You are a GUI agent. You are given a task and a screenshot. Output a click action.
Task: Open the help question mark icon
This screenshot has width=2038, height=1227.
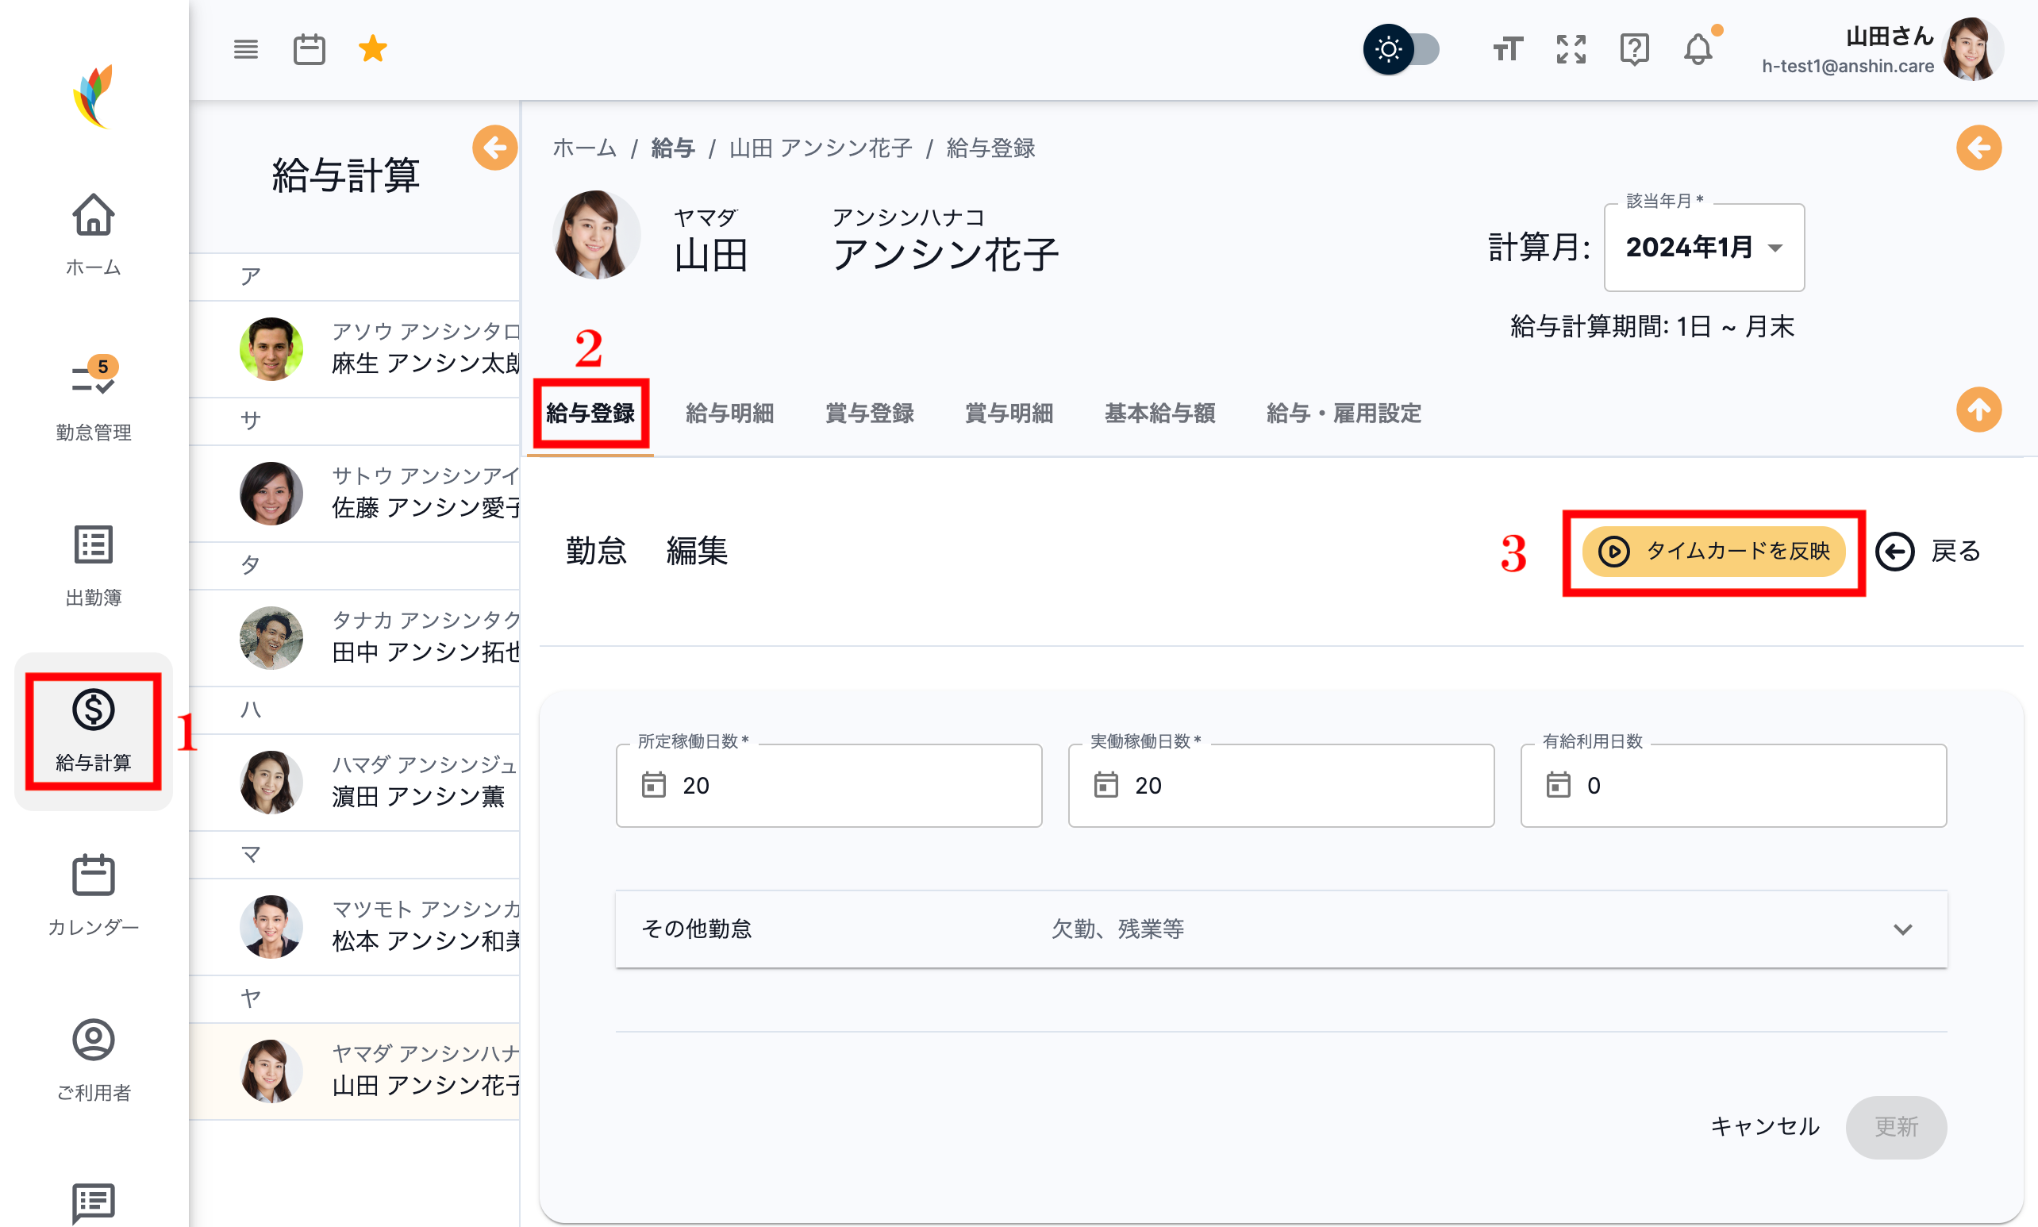coord(1634,50)
